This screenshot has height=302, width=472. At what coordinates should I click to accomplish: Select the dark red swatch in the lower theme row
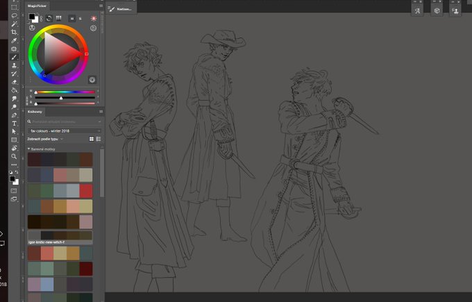click(86, 269)
